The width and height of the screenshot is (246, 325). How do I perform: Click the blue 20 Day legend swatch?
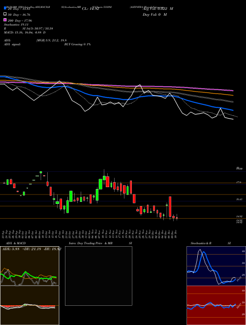pos(5,8)
